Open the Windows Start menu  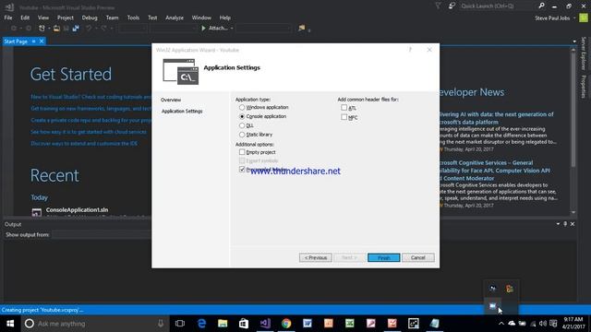10,324
